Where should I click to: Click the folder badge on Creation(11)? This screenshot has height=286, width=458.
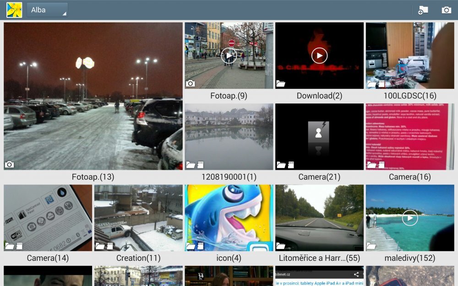101,245
